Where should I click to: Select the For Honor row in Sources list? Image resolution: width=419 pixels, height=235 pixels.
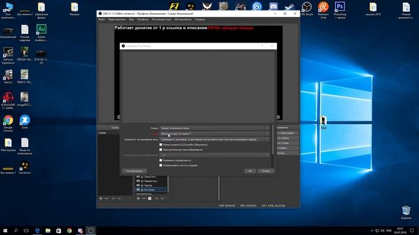(x=151, y=190)
